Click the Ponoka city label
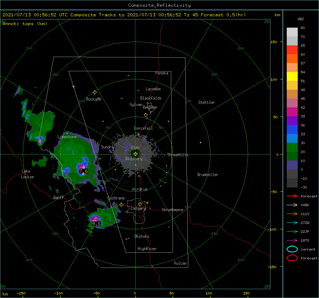Image resolution: width=319 pixels, height=298 pixels. [x=162, y=73]
